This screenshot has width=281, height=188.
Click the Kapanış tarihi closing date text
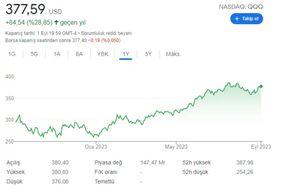[41, 33]
